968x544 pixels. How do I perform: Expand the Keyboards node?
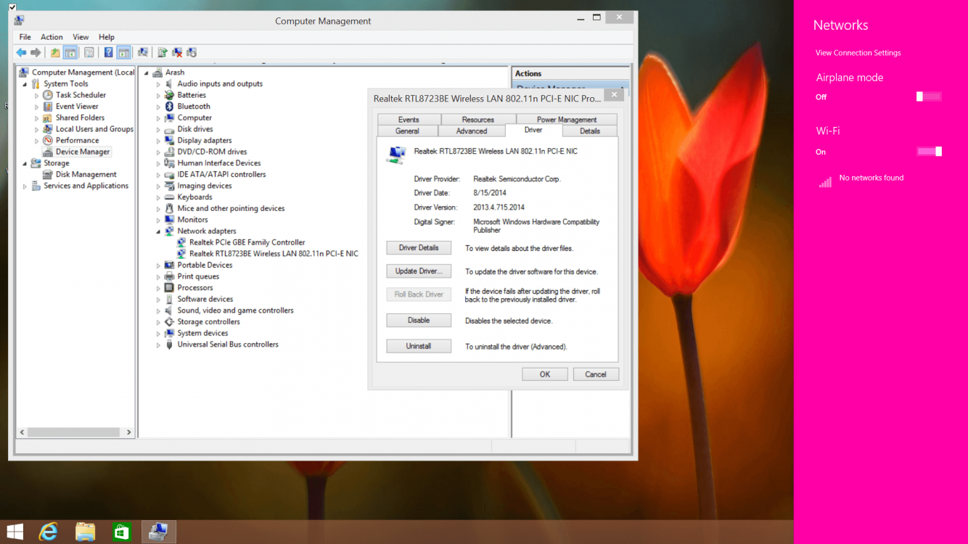point(158,197)
